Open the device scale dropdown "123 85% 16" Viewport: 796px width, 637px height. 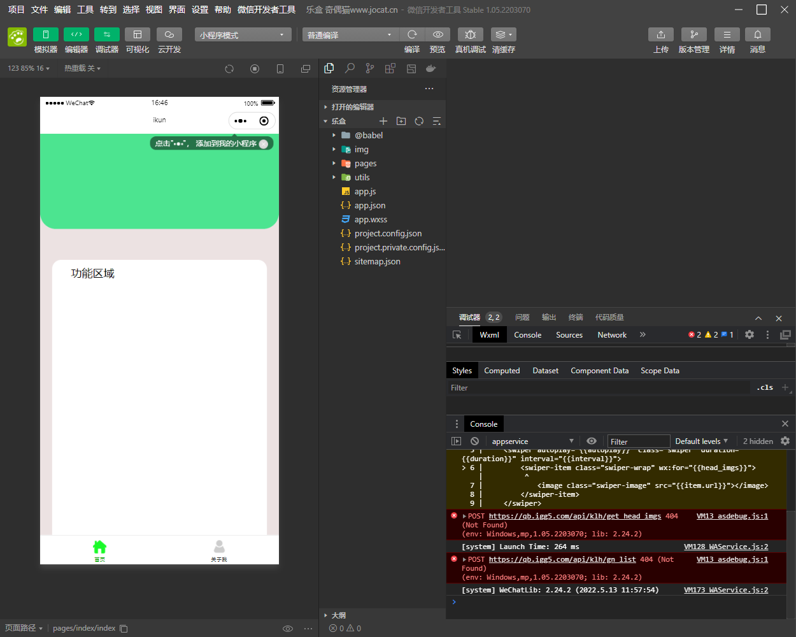coord(29,68)
